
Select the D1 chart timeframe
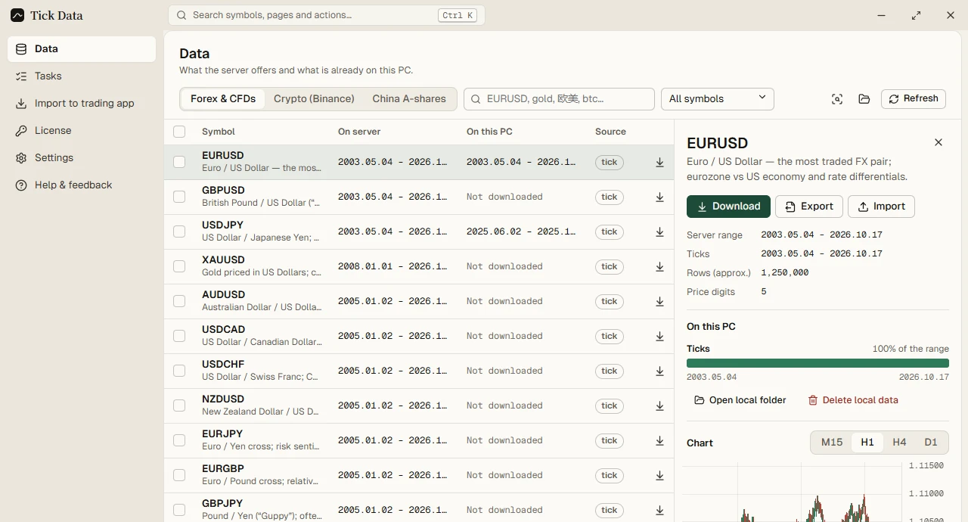click(931, 443)
